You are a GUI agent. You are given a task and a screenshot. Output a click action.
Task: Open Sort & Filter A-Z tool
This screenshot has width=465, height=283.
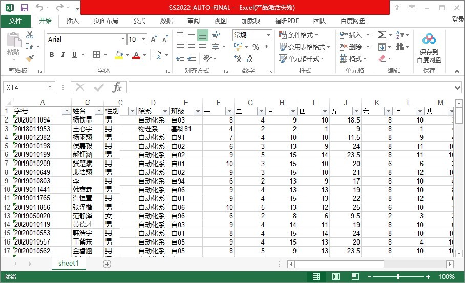tap(399, 35)
